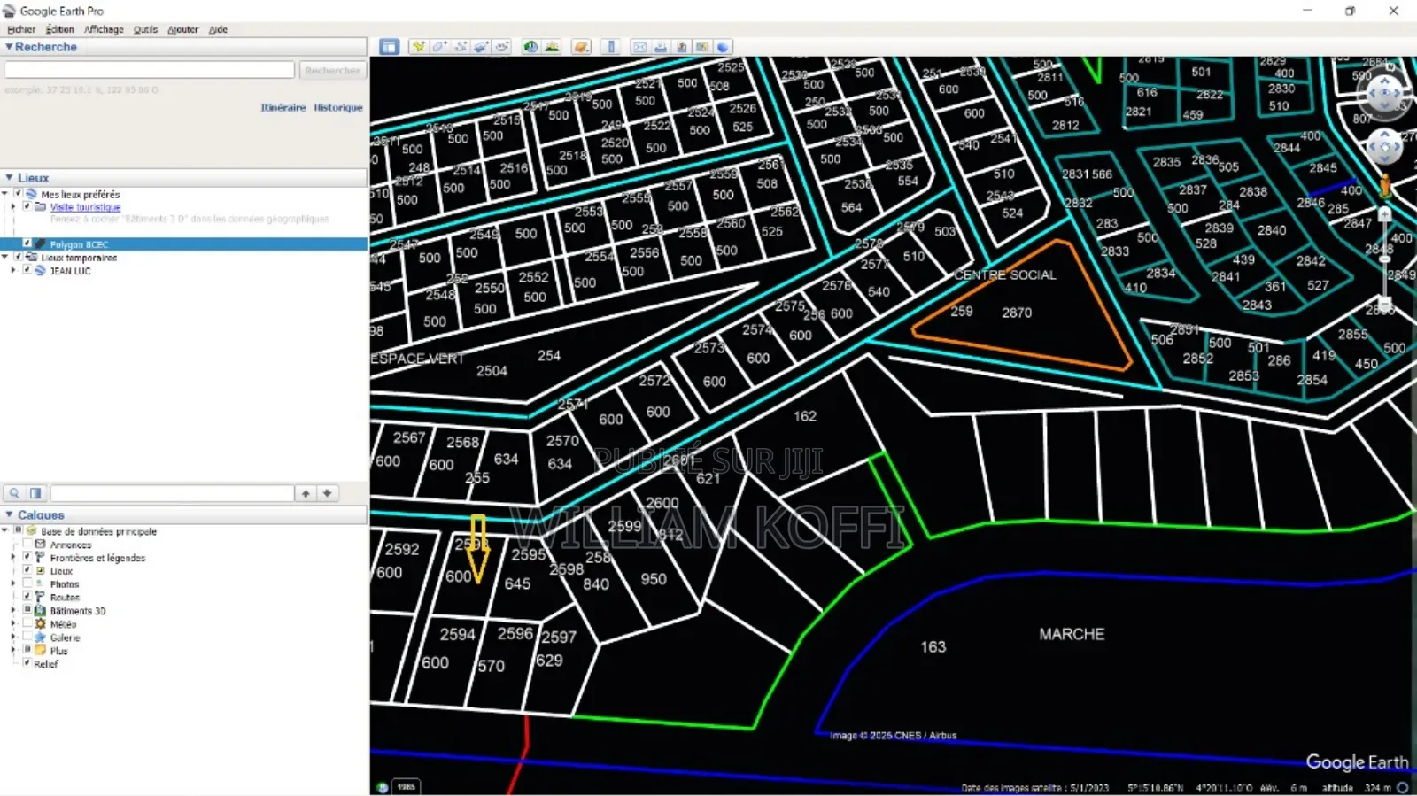Toggle the sunlight display icon

(x=552, y=47)
